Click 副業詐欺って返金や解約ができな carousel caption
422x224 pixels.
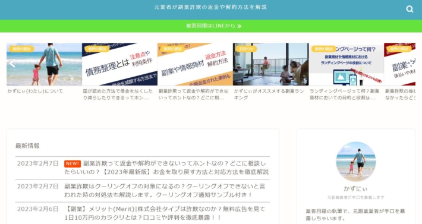pos(193,94)
